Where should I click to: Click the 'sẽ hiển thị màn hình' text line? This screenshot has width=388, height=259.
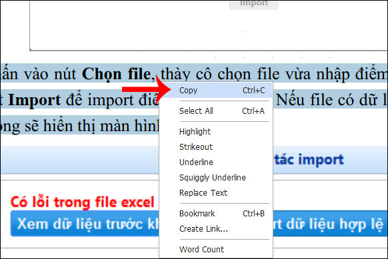click(91, 126)
